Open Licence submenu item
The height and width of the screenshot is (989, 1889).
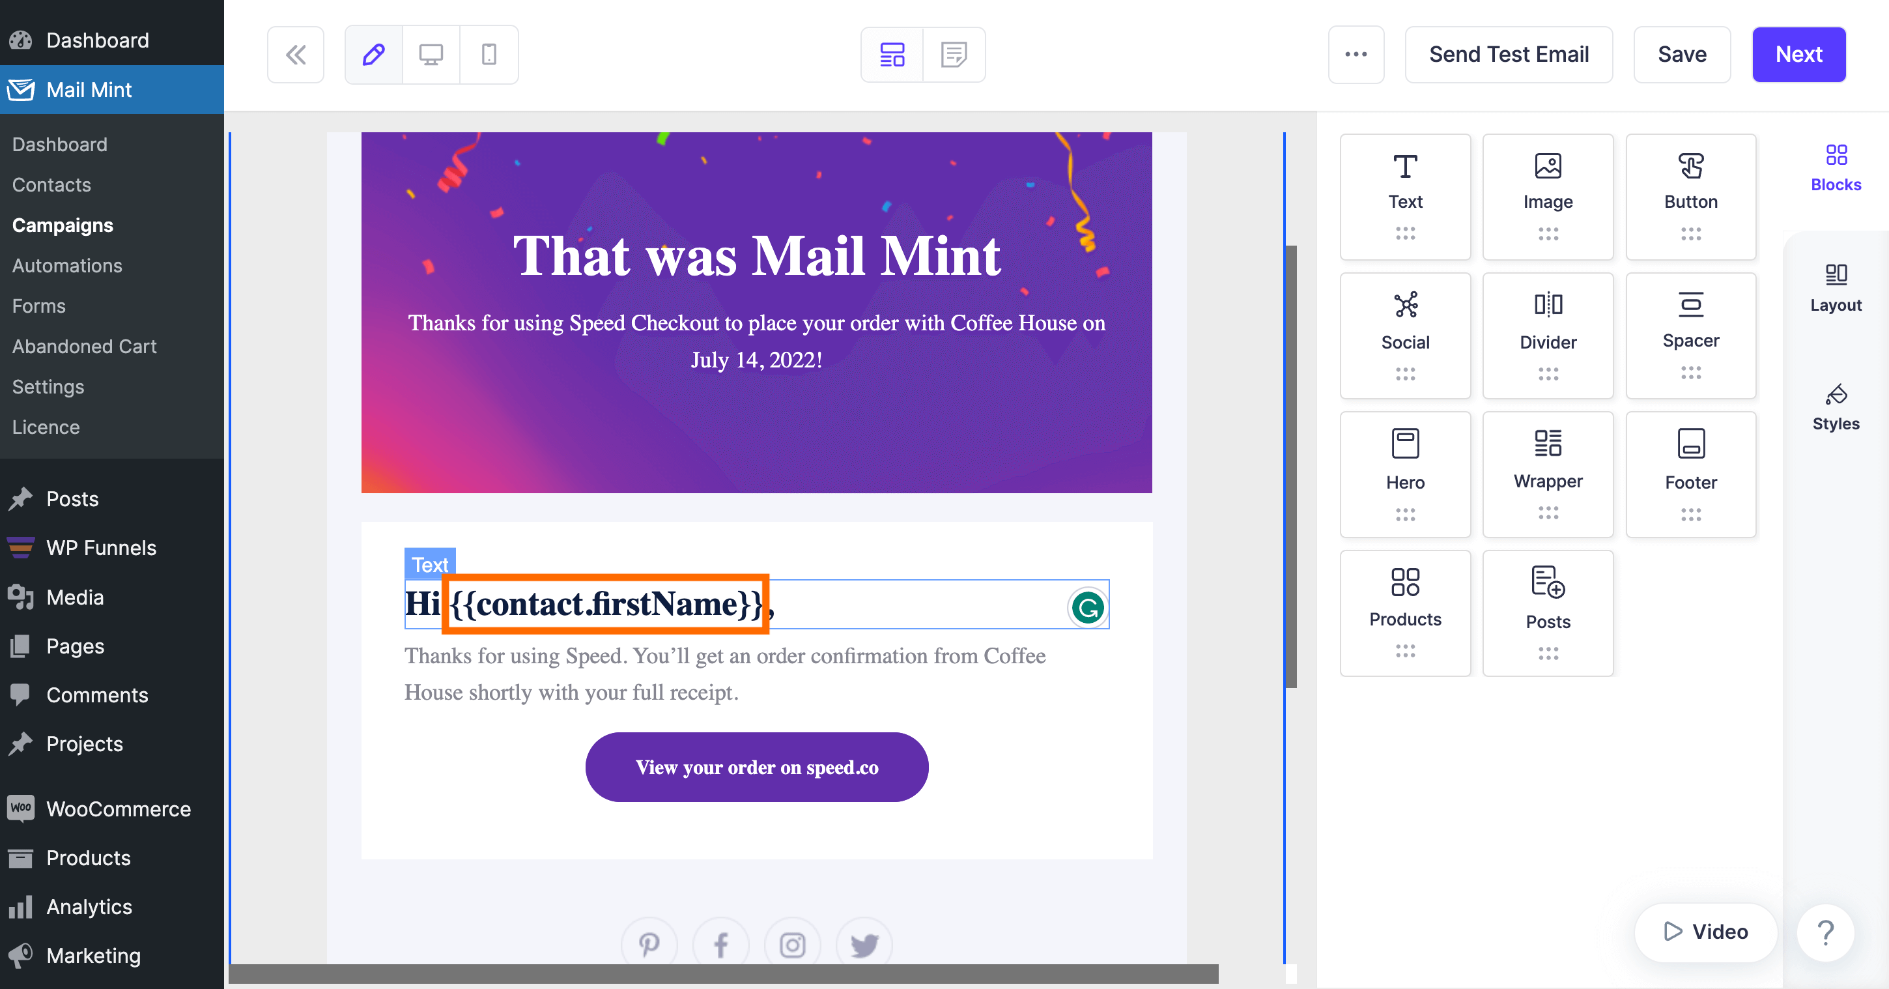(x=46, y=426)
